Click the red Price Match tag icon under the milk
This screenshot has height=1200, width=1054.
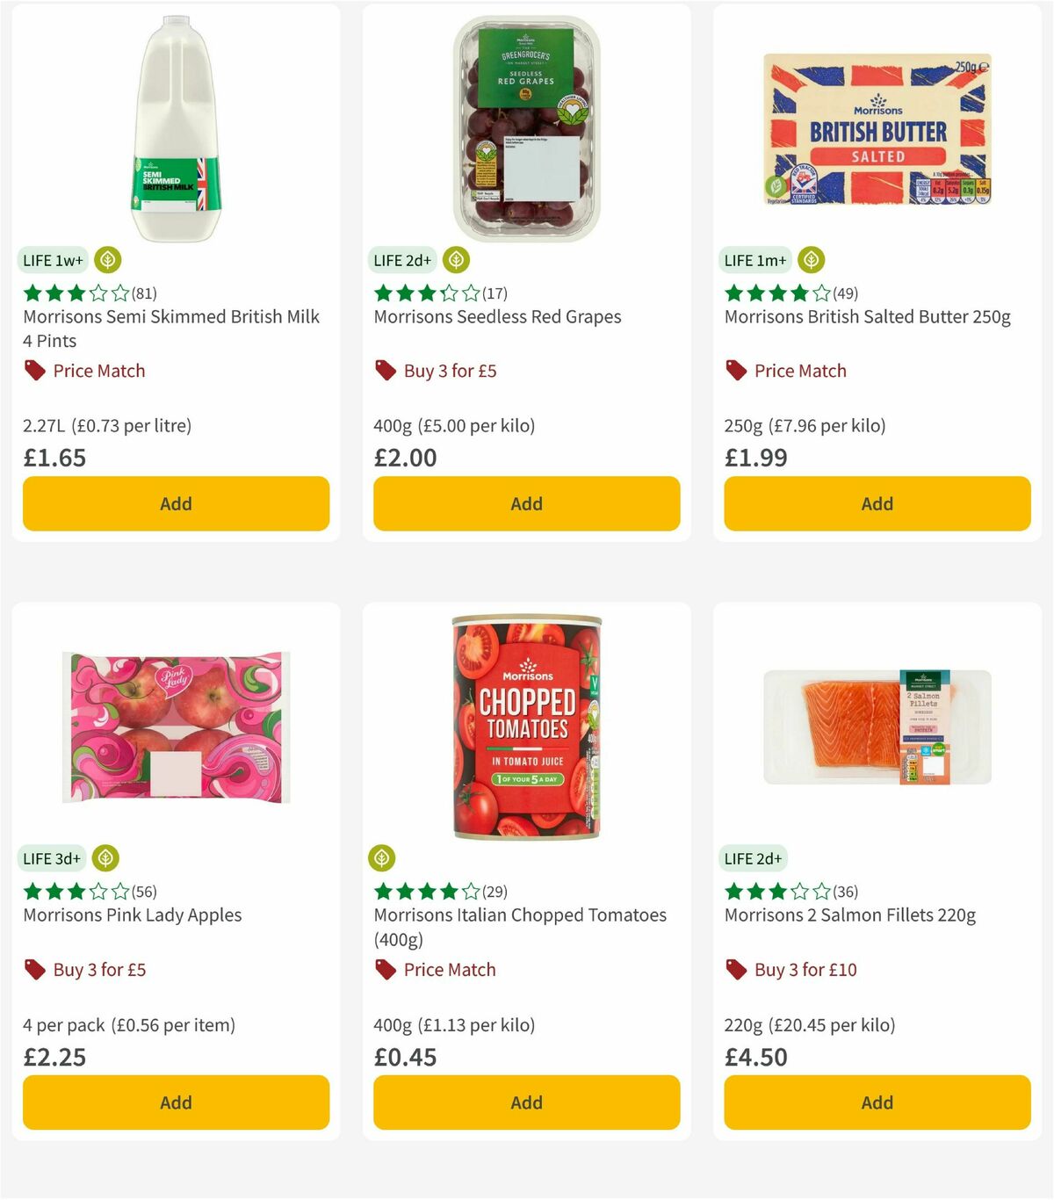point(34,371)
